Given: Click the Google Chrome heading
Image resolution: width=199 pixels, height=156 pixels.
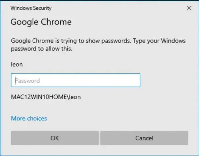Looking at the screenshot, I should (41, 22).
